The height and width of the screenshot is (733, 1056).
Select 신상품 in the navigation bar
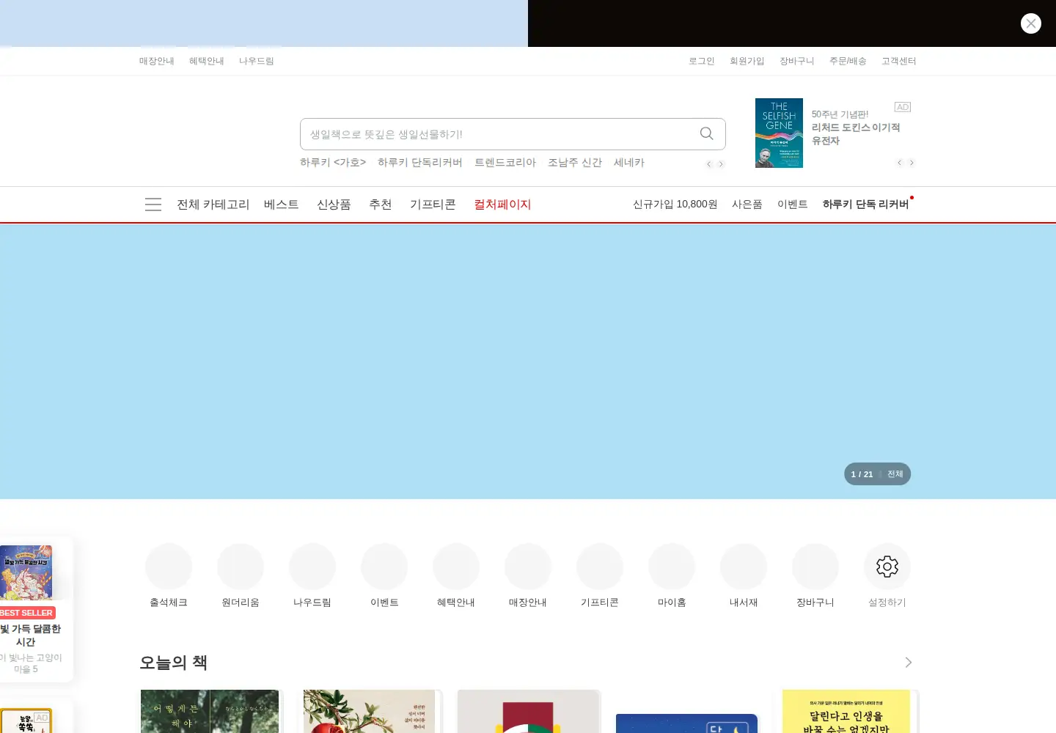pyautogui.click(x=334, y=205)
